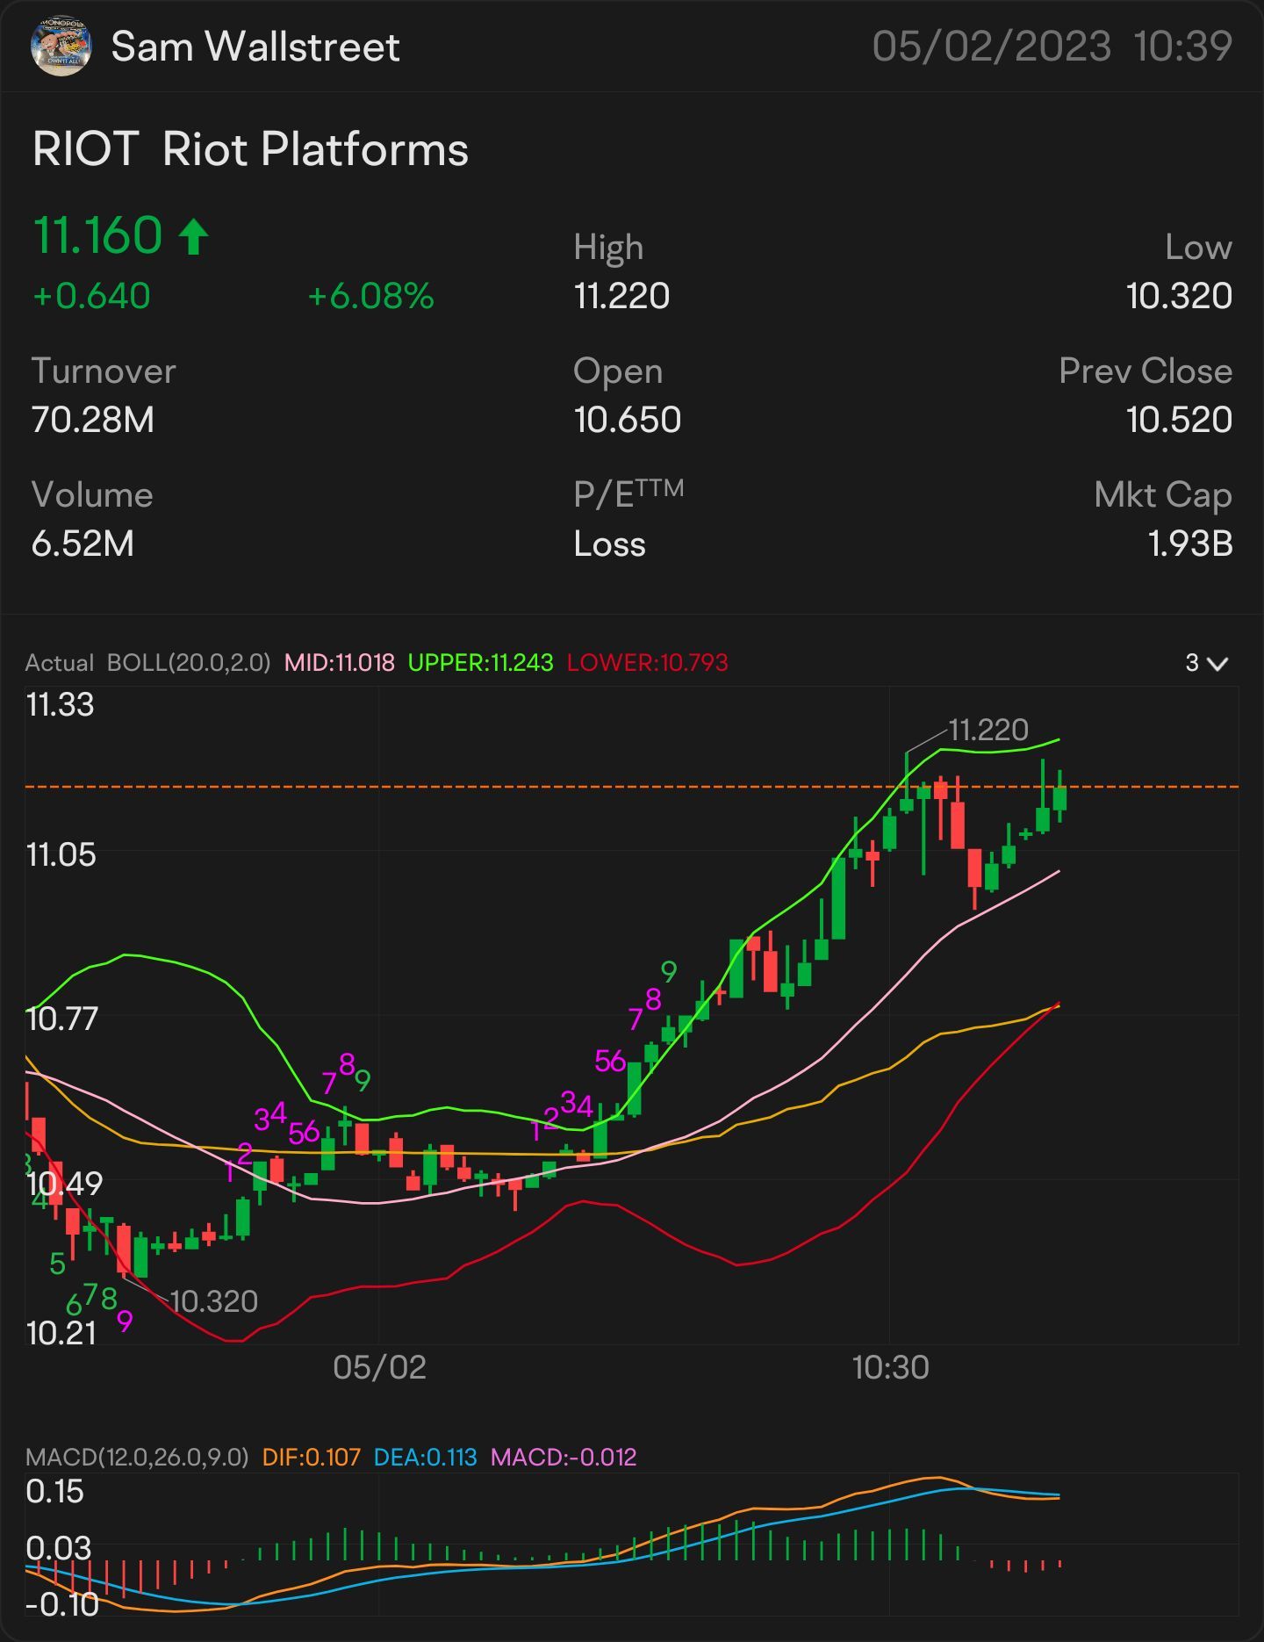This screenshot has height=1642, width=1264.
Task: Click the 10.21 price axis label
Action: 61,1333
